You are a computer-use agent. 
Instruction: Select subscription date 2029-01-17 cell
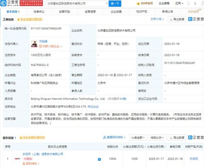tap(156, 159)
